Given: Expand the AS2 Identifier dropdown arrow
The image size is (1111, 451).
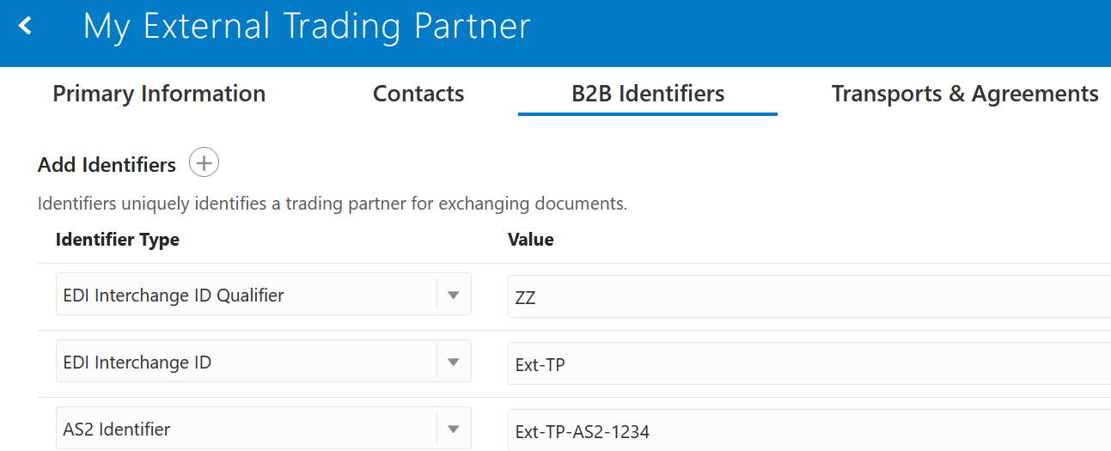Looking at the screenshot, I should (x=454, y=430).
